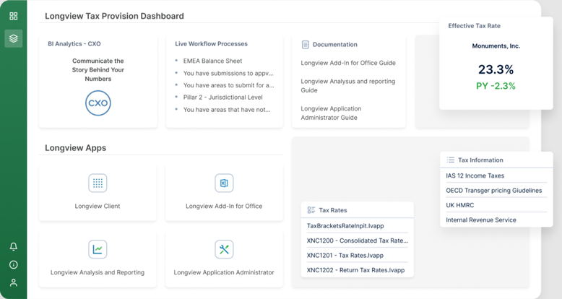Image resolution: width=562 pixels, height=299 pixels.
Task: Launch Longview Client app icon
Action: coord(98,183)
